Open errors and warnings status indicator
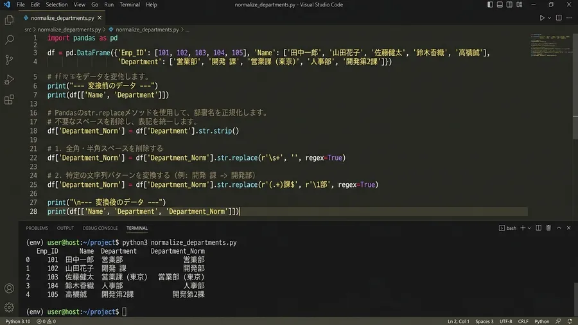The image size is (578, 325). [x=46, y=321]
